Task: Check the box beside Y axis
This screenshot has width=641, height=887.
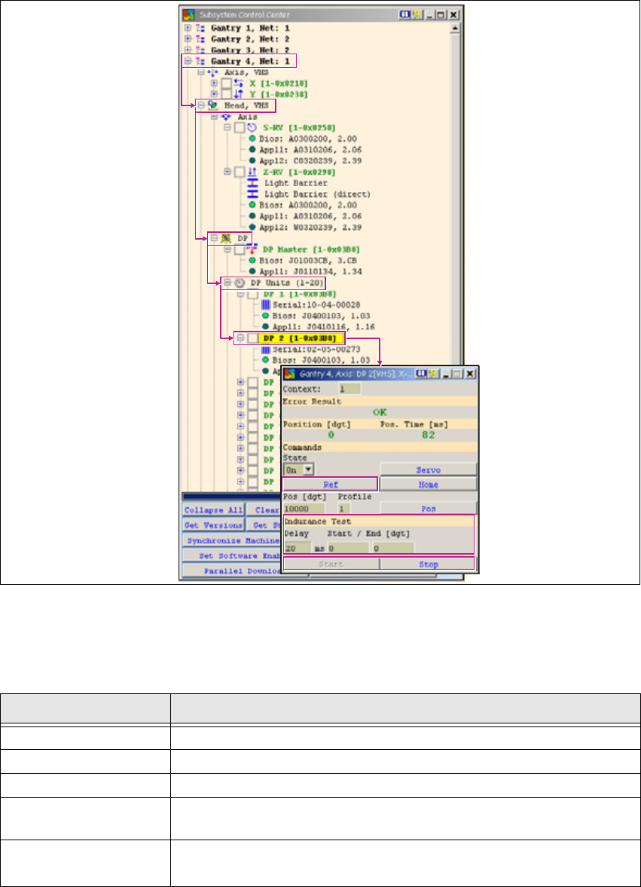Action: click(227, 95)
